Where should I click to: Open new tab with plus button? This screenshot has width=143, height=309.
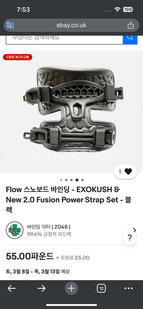tap(71, 288)
